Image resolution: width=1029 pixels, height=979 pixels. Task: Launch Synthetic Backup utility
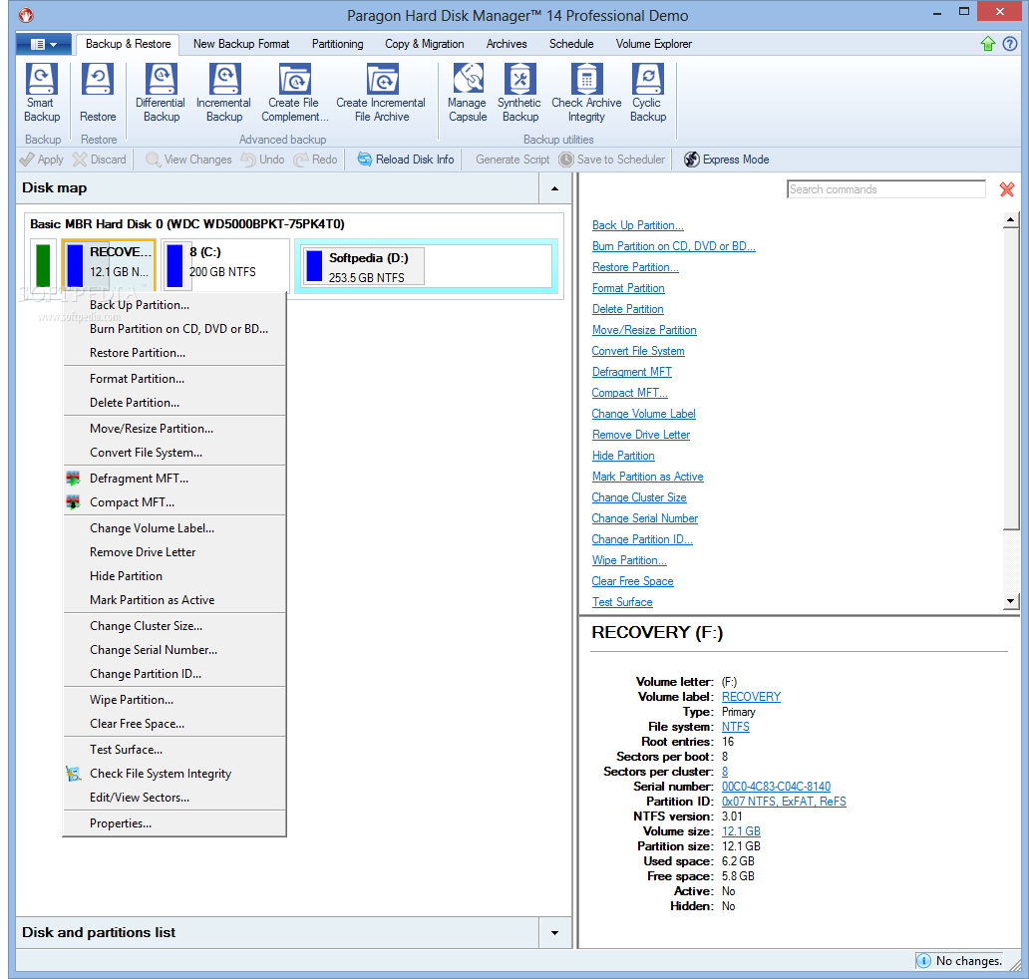tap(519, 93)
